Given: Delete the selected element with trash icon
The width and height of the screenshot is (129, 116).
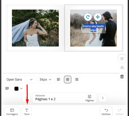Looking at the screenshot, I should tap(122, 76).
